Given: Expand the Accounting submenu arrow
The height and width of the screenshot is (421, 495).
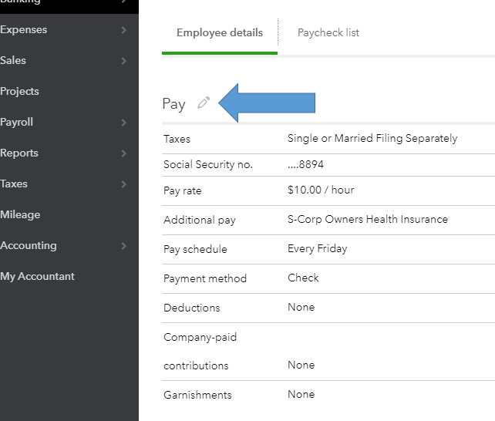Looking at the screenshot, I should pos(124,246).
